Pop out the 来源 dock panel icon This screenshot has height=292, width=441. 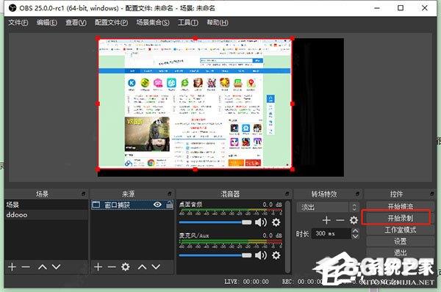tap(170, 194)
